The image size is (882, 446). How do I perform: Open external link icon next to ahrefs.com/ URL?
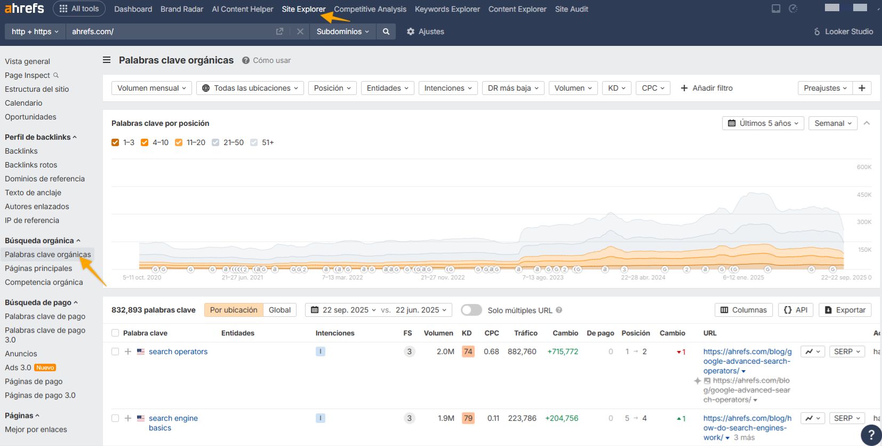coord(279,31)
